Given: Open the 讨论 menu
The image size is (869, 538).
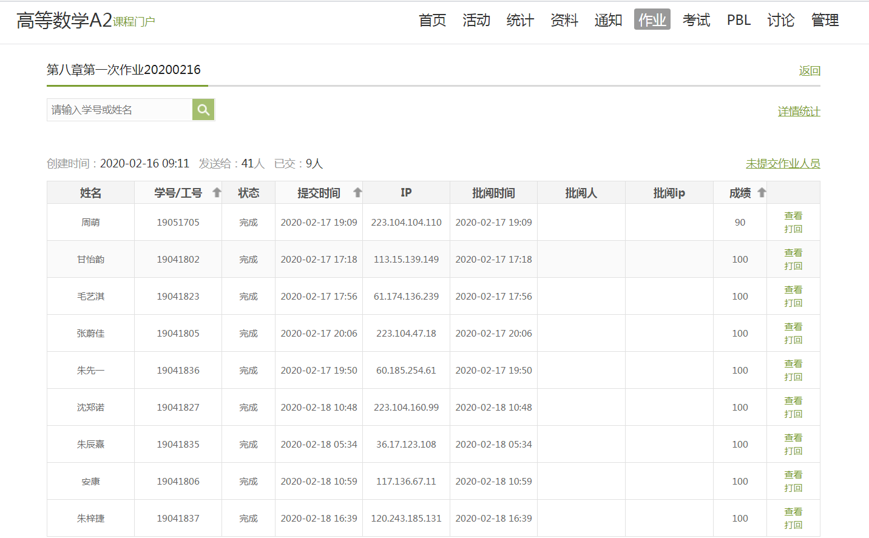Looking at the screenshot, I should tap(781, 20).
